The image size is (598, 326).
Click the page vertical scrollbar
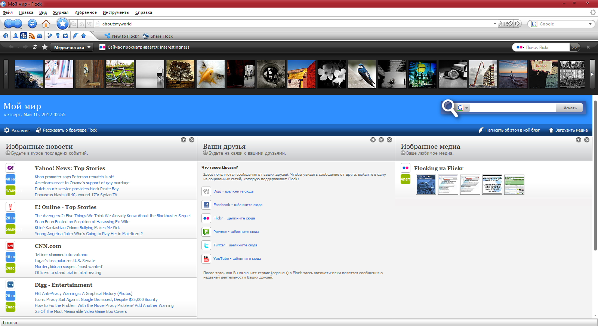click(x=595, y=175)
